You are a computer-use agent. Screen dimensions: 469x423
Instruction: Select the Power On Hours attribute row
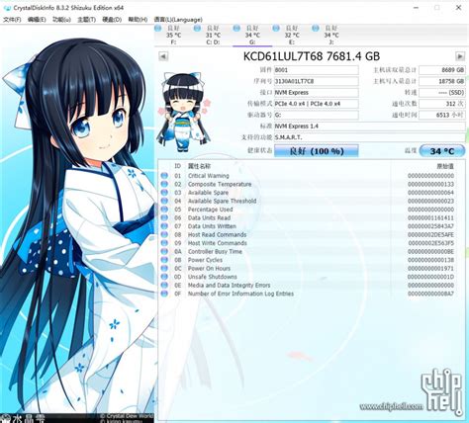[x=308, y=269]
